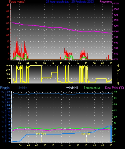Click the 45 wind speed axis value

[8, 5]
